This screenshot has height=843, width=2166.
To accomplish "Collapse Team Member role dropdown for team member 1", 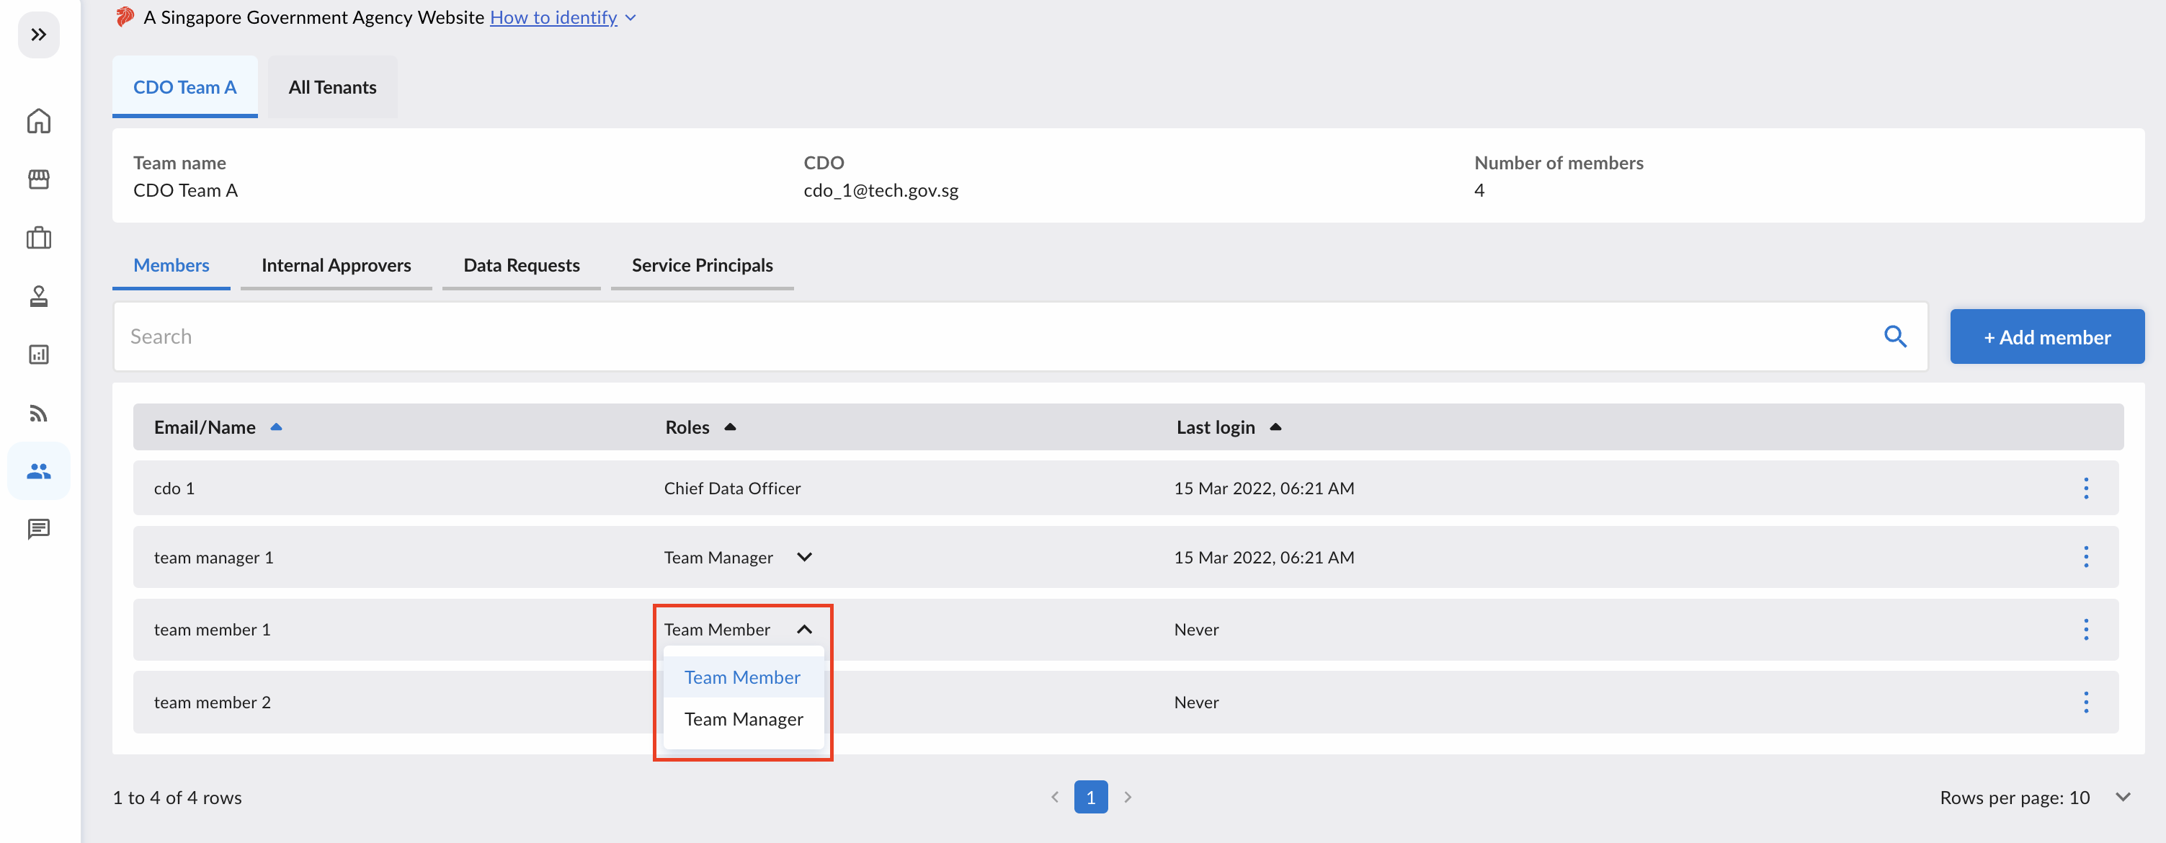I will pyautogui.click(x=805, y=630).
